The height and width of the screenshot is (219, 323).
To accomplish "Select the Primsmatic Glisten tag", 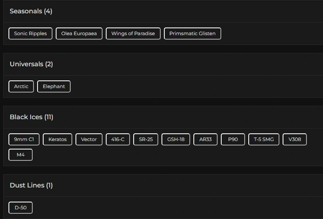I will [192, 34].
